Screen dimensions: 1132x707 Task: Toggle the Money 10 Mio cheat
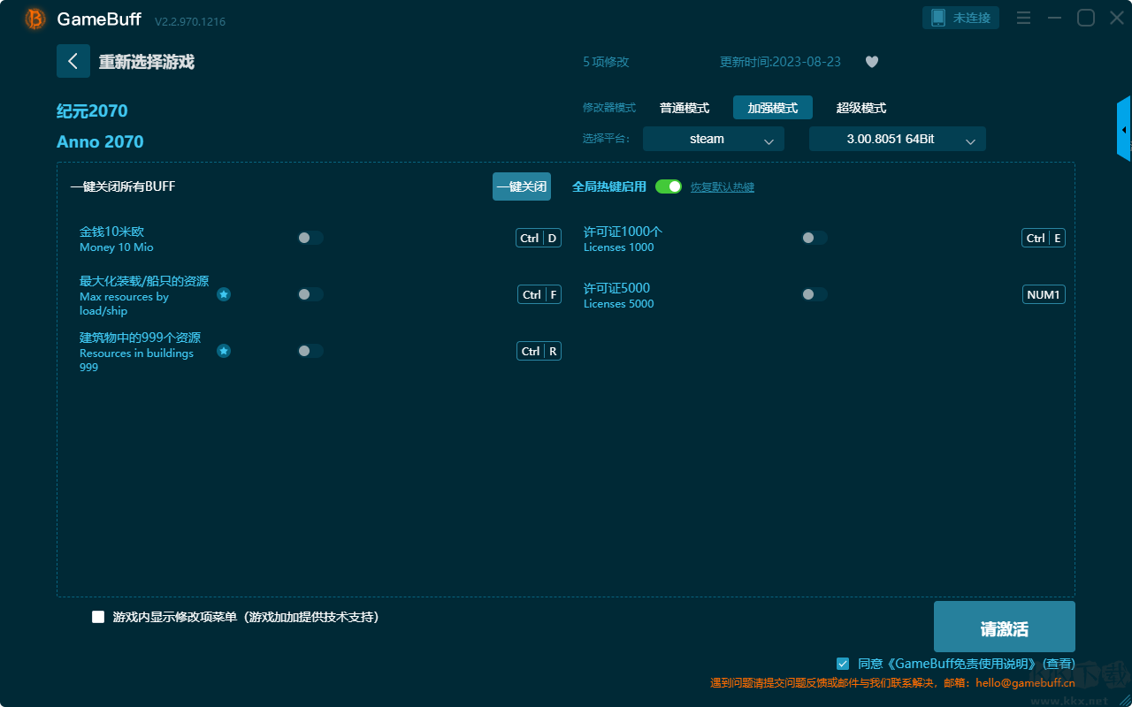pyautogui.click(x=310, y=238)
